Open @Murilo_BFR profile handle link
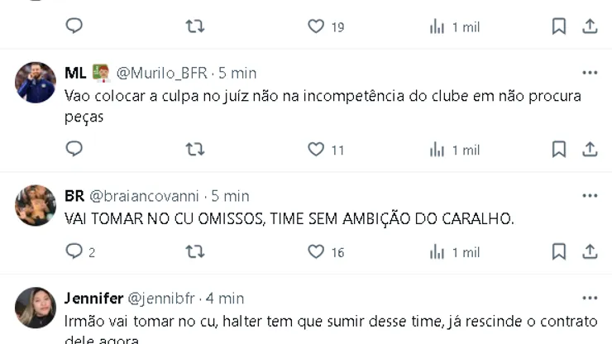The image size is (612, 344). (164, 73)
